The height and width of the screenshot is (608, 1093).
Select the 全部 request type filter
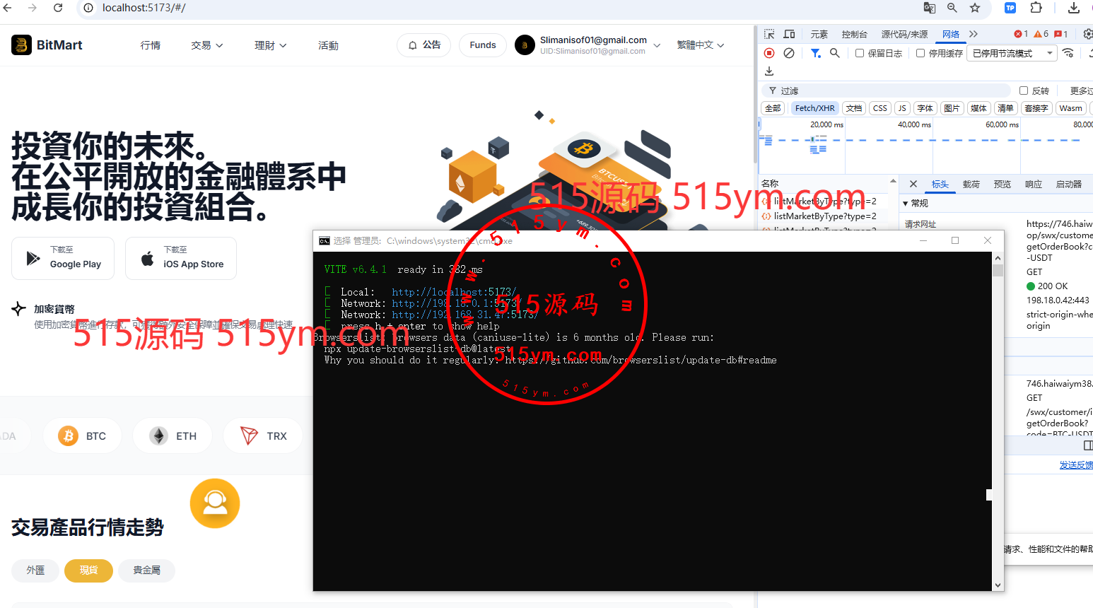(x=773, y=108)
